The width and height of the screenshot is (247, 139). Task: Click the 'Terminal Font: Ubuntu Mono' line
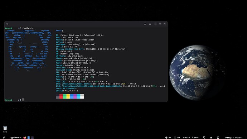[x=75, y=70]
